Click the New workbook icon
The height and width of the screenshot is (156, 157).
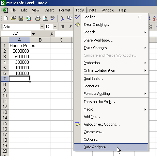6,18
